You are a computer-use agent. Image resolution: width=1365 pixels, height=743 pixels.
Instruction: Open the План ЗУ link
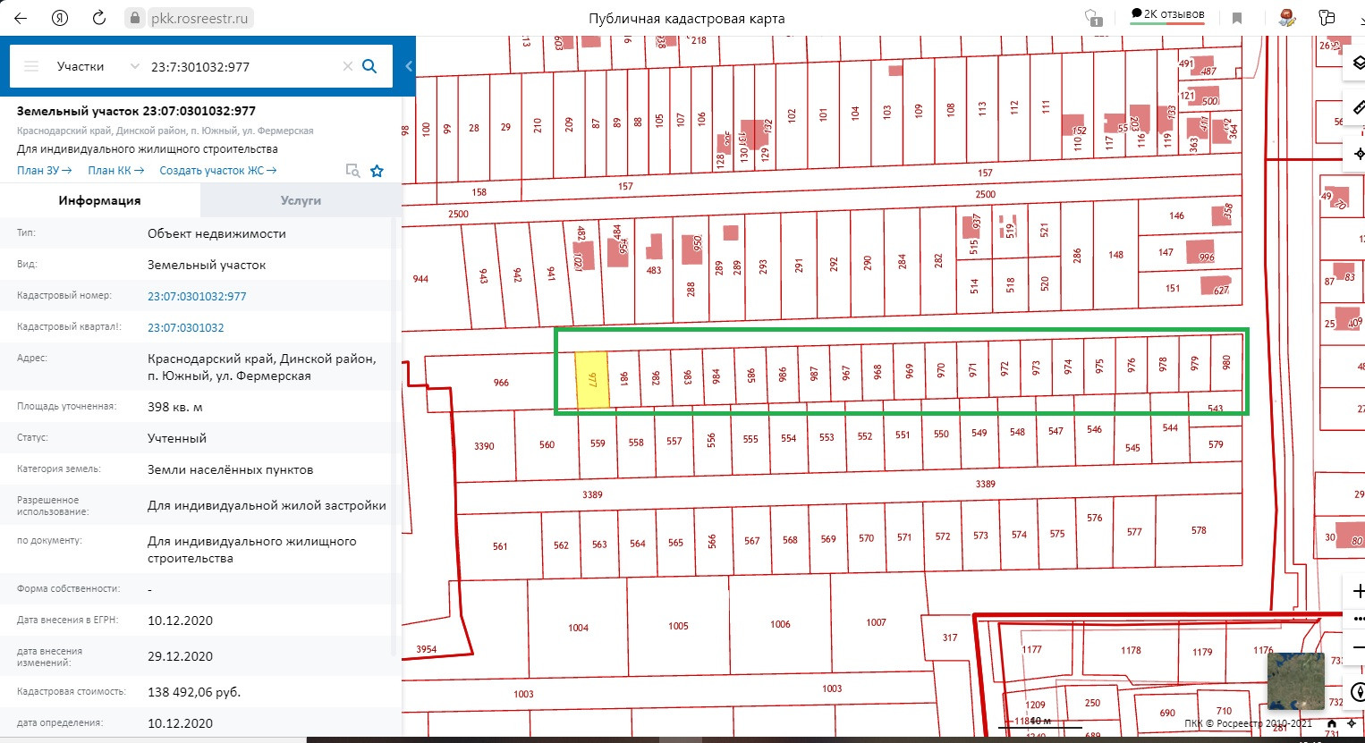(x=44, y=170)
